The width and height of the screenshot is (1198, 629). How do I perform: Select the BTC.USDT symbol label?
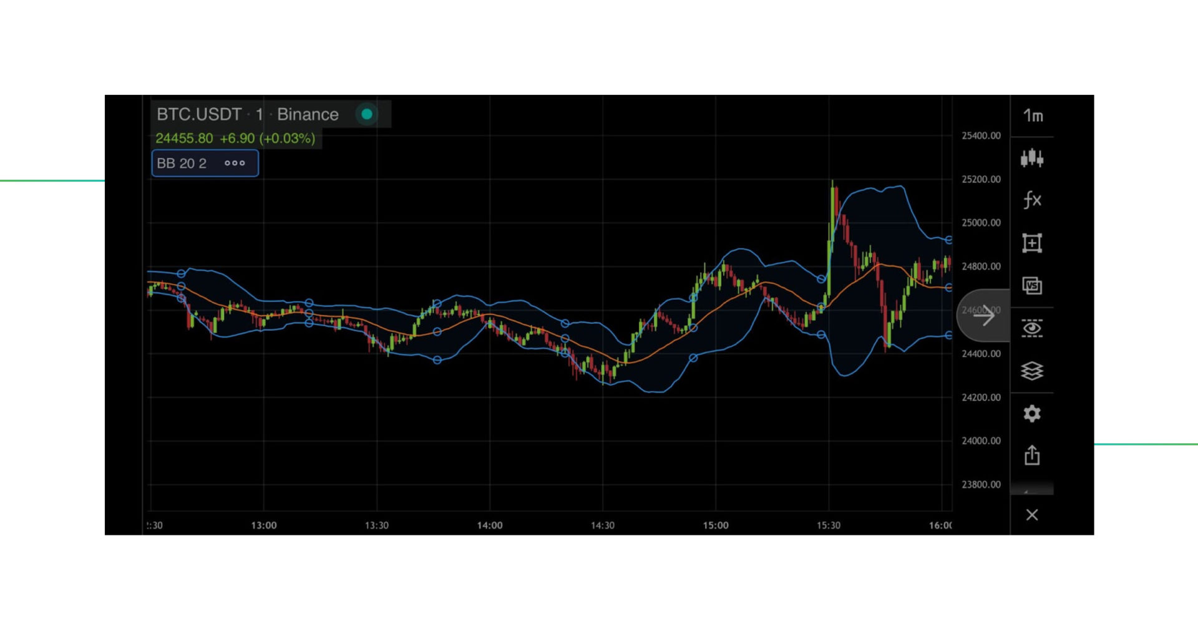[x=200, y=114]
